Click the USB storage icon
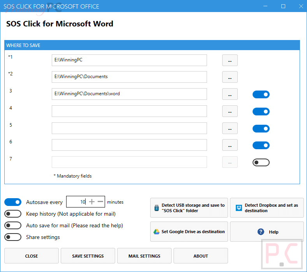Screen dimensions: 307x272 [x=157, y=207]
